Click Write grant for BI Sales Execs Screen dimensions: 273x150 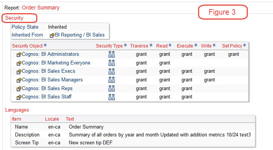209,71
